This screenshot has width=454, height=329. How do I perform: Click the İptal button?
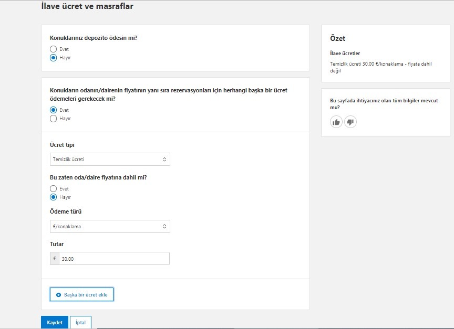[x=80, y=322]
